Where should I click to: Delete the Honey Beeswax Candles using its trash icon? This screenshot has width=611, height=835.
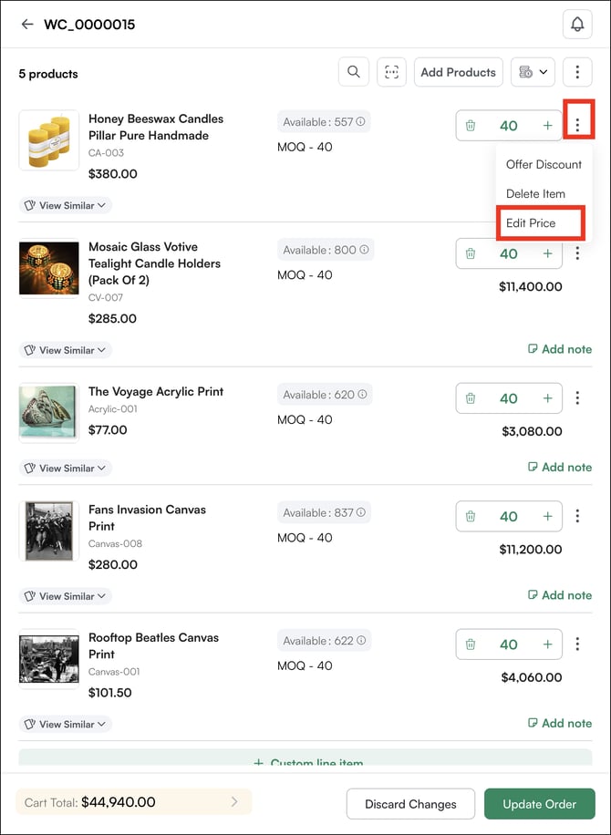(470, 125)
